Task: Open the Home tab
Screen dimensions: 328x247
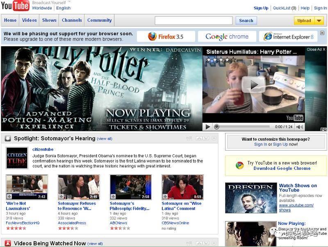Action: pyautogui.click(x=10, y=20)
